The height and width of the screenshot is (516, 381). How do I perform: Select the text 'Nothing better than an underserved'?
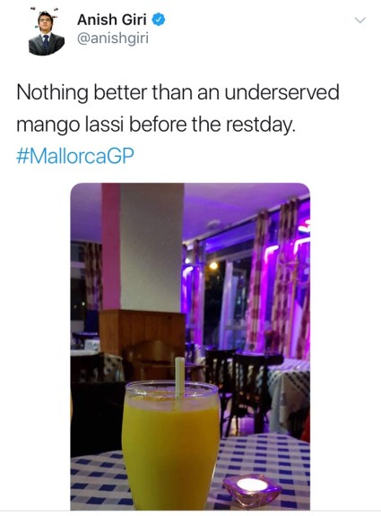pyautogui.click(x=178, y=92)
